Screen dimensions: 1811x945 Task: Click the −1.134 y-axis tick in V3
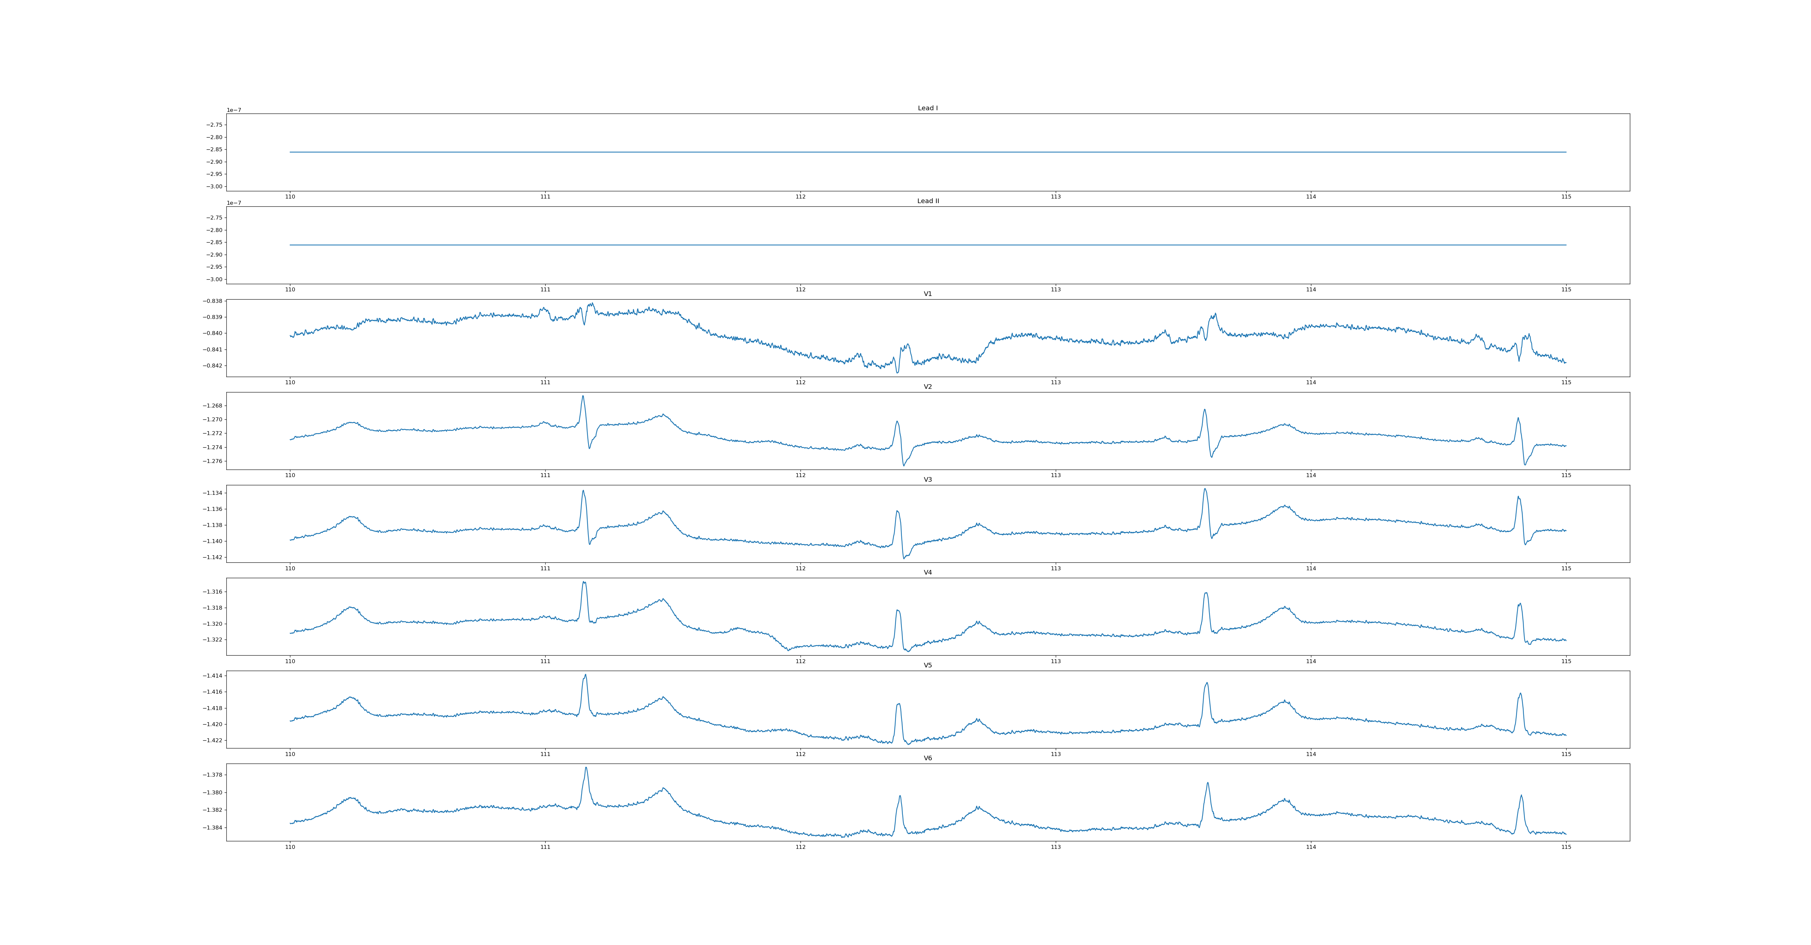pos(212,493)
